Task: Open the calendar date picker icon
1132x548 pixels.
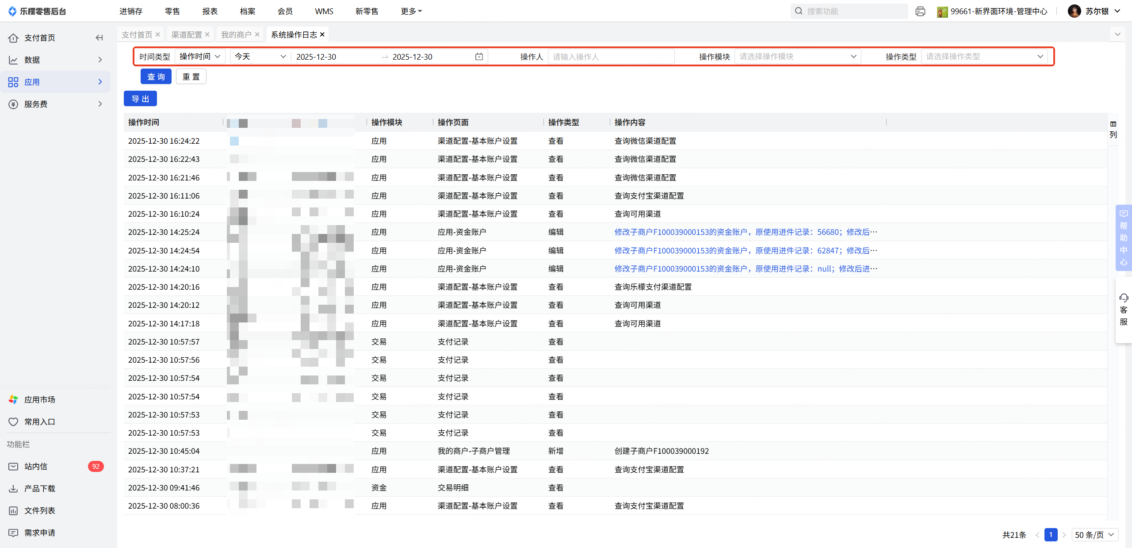Action: [x=479, y=57]
